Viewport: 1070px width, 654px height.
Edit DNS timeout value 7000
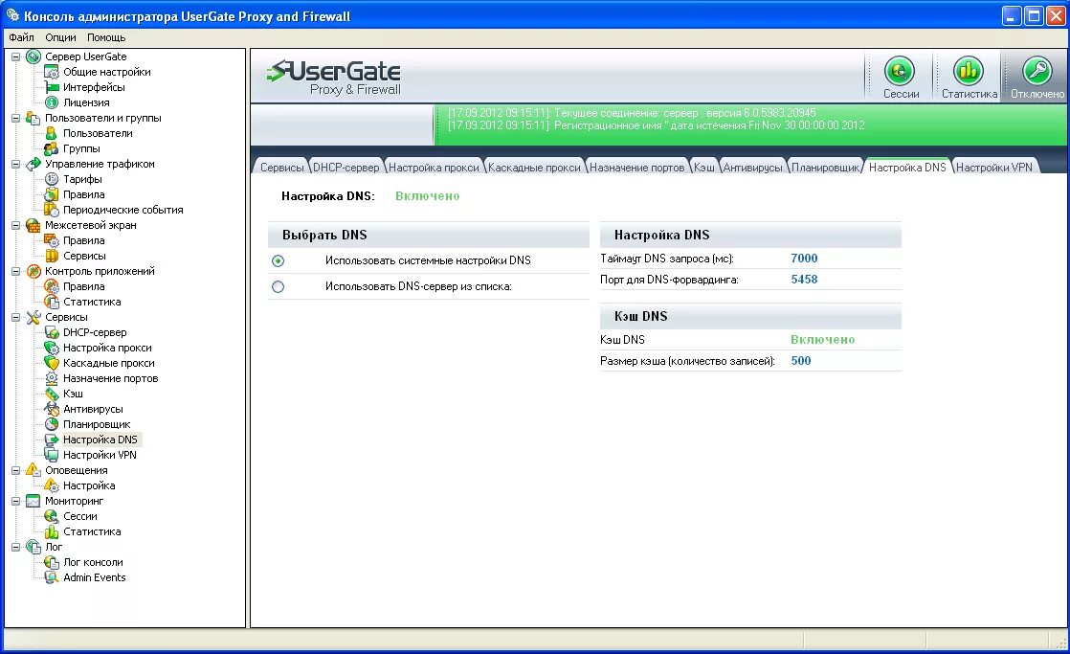tap(804, 258)
